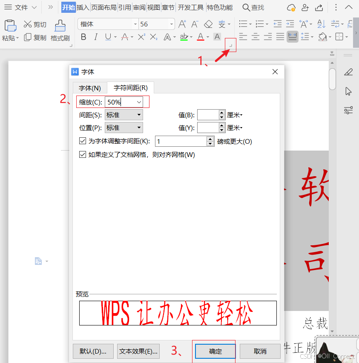Open the settings sliders sidebar icon
Viewport: 359px width, 363px height.
(348, 110)
